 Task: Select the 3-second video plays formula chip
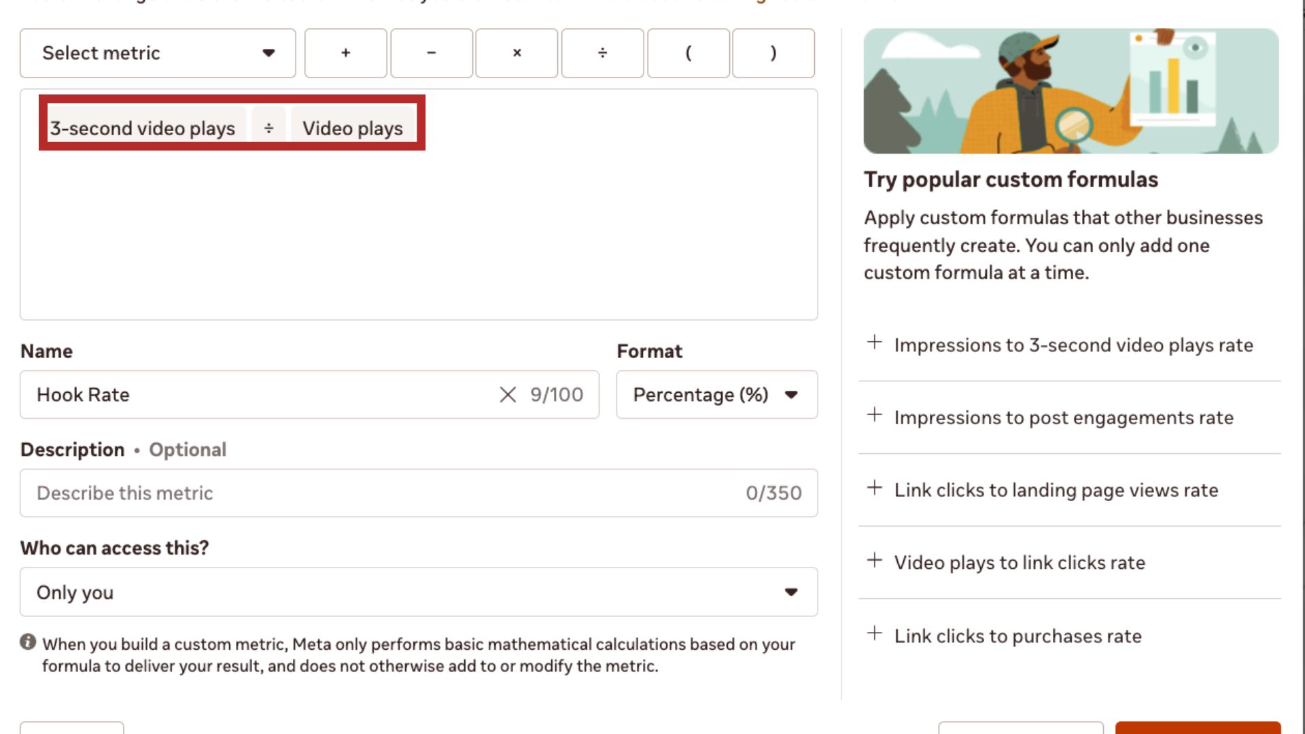pos(143,128)
